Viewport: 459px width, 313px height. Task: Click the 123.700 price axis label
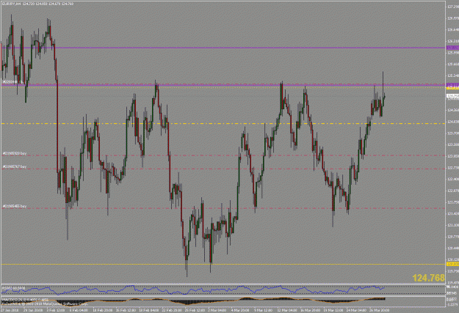tap(453, 133)
